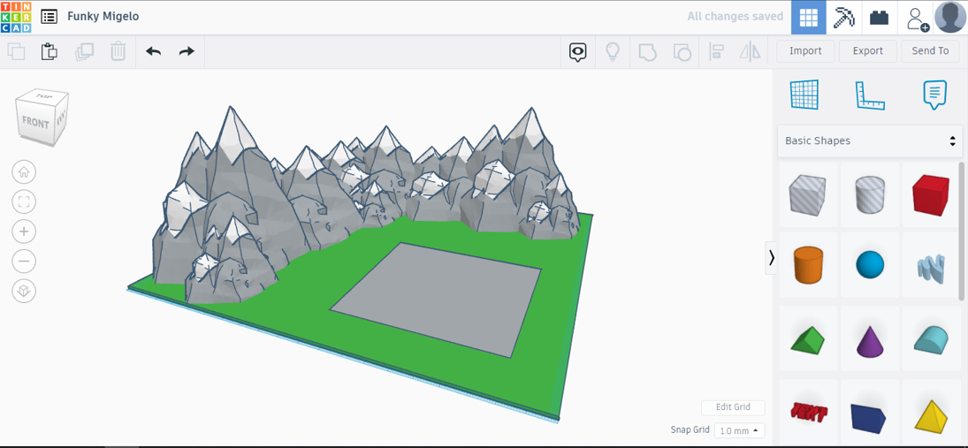Select the Ruler tool
This screenshot has width=968, height=448.
(x=870, y=95)
